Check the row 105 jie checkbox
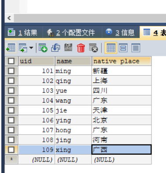 [11, 110]
